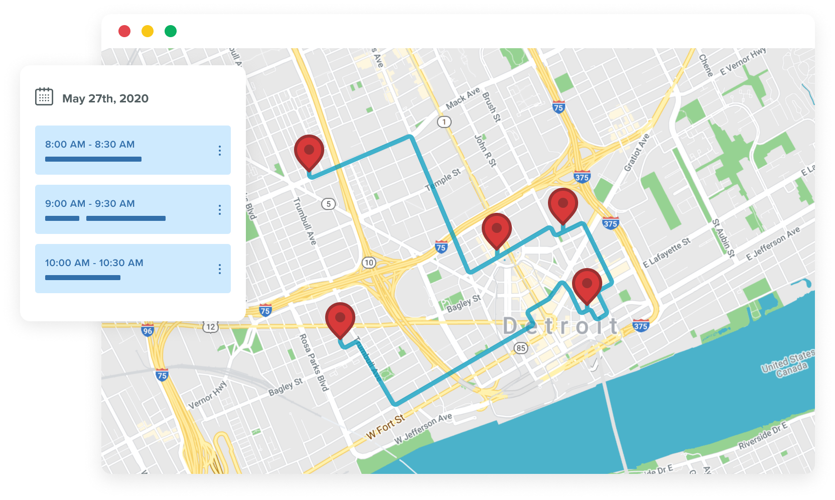
Task: Click the United States Canada border label
Action: click(788, 363)
